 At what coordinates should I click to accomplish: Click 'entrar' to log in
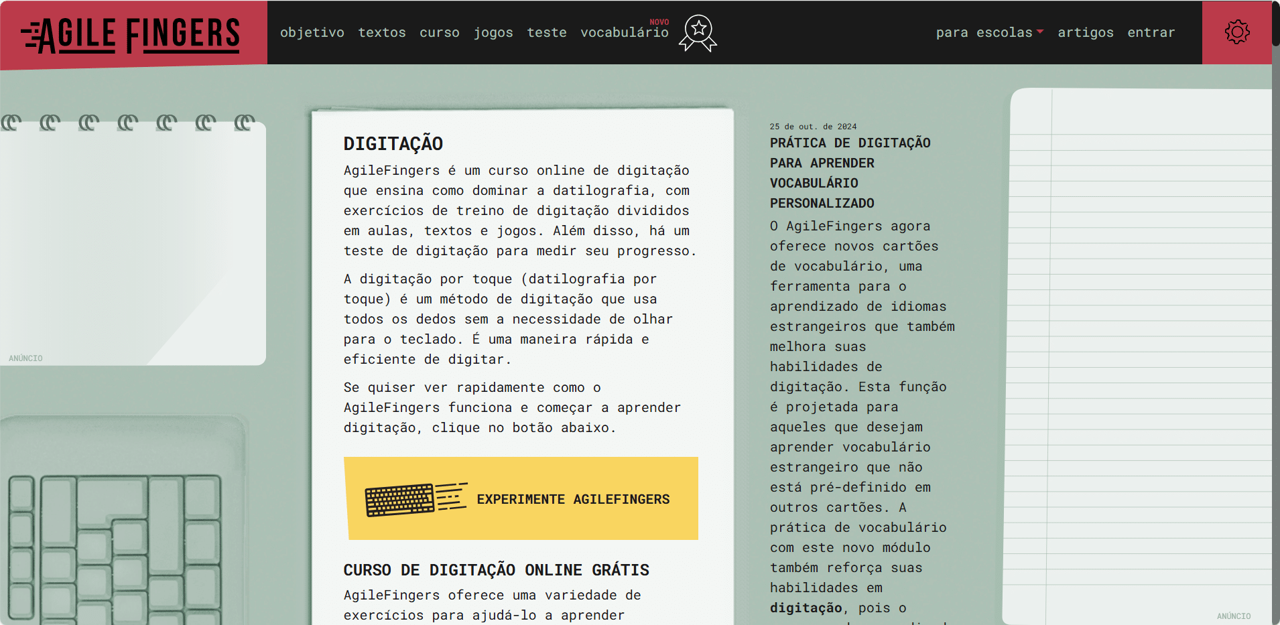click(x=1151, y=32)
